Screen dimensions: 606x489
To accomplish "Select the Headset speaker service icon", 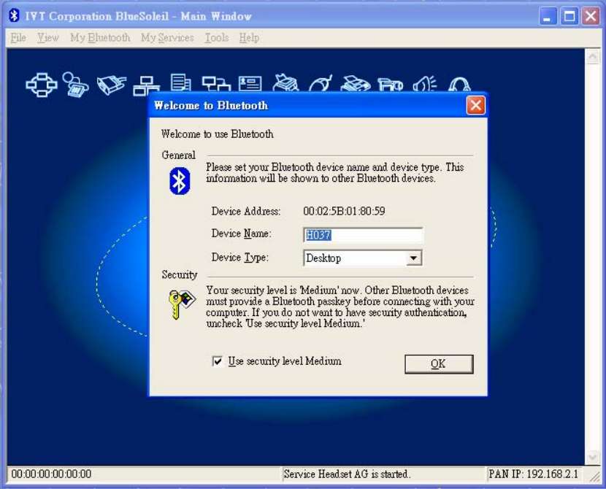I will [x=425, y=83].
